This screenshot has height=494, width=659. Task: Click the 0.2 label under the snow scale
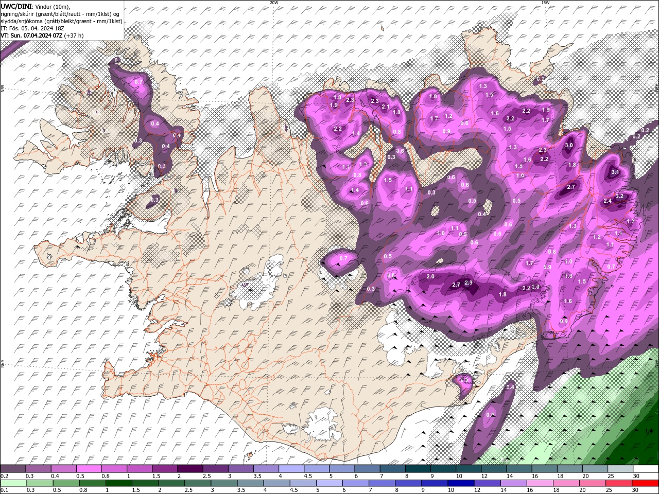(5, 476)
